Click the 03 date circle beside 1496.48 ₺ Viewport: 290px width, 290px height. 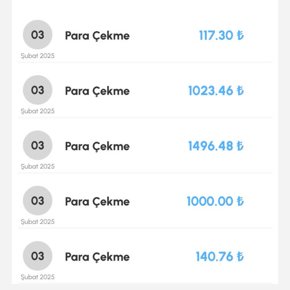pos(37,145)
